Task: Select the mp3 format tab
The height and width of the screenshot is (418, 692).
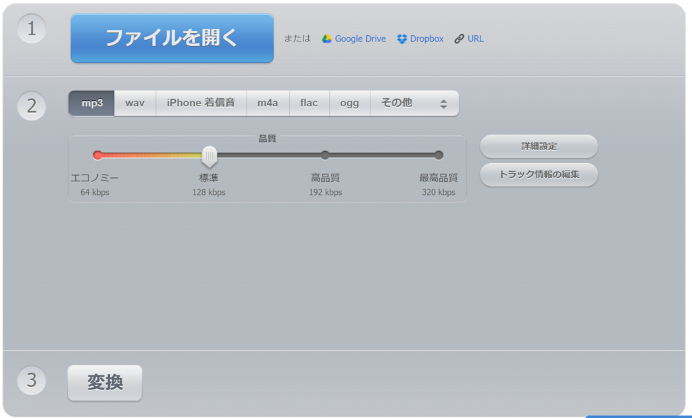Action: (92, 103)
